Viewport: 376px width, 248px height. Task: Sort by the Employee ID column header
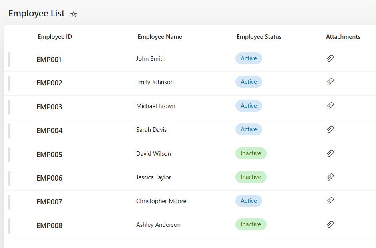point(55,37)
